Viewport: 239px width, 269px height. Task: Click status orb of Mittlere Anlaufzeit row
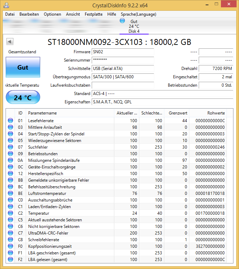(10, 127)
